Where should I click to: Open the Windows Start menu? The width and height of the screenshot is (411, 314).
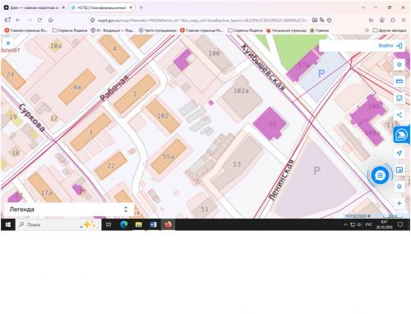(8, 224)
